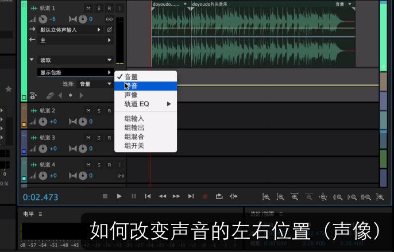Solo 轨道 1 with S button
The height and width of the screenshot is (252, 394).
[x=99, y=8]
